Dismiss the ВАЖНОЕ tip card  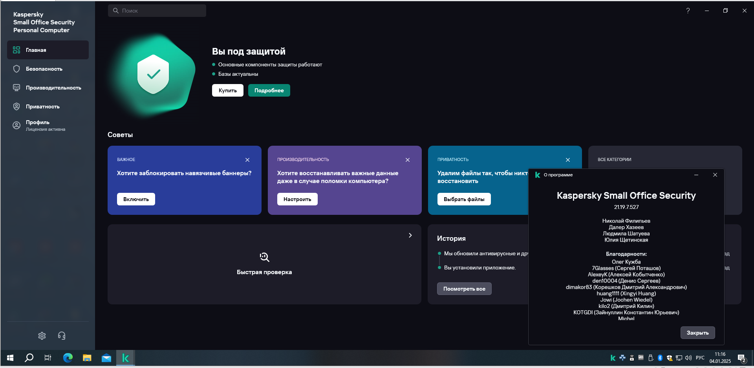coord(247,160)
